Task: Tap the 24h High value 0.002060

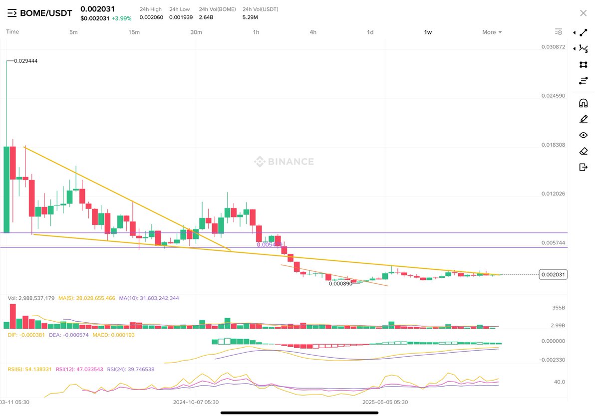Action: tap(151, 17)
